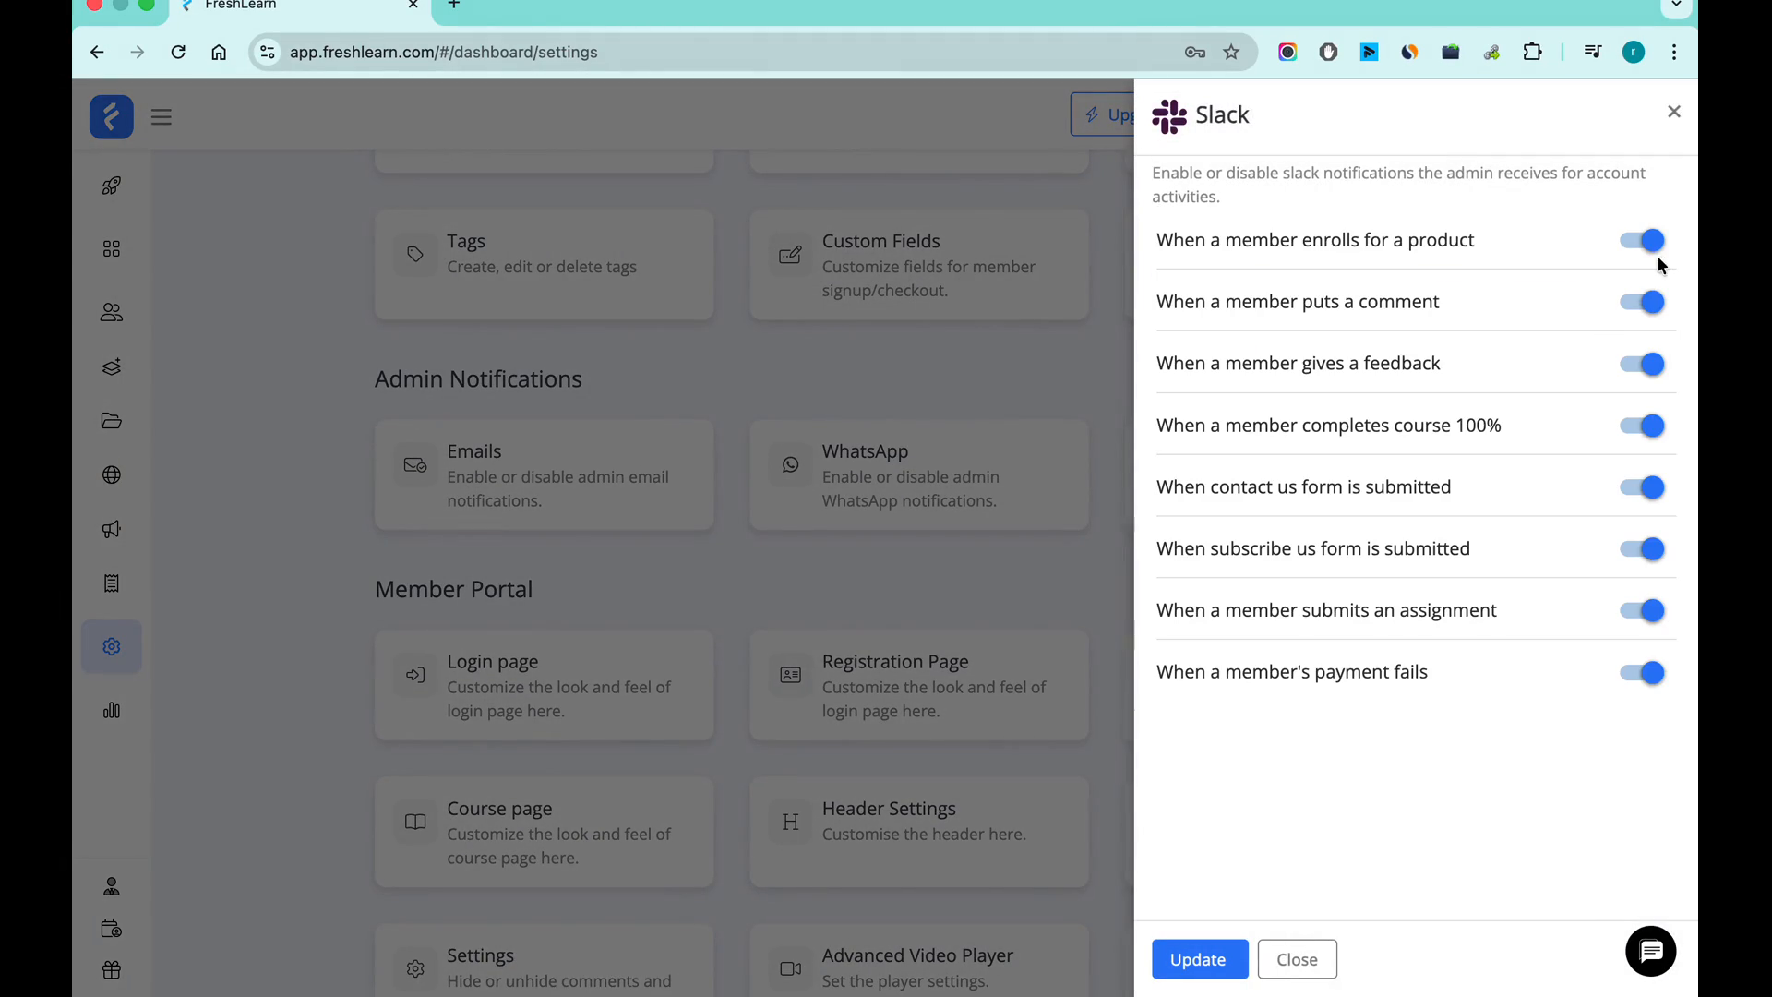Screen dimensions: 1772x997
Task: Switch off member's payment fails notification
Action: coord(1642,672)
